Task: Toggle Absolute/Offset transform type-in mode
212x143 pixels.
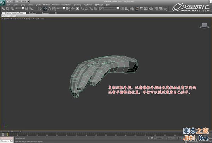Action: click(152, 138)
